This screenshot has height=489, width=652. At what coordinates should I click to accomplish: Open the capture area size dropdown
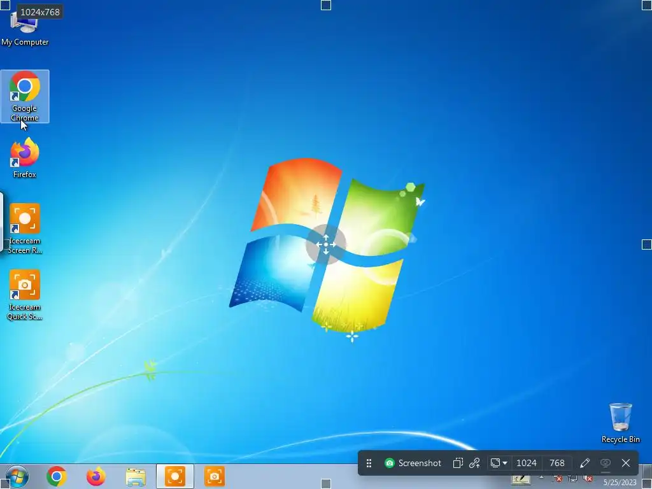point(499,463)
